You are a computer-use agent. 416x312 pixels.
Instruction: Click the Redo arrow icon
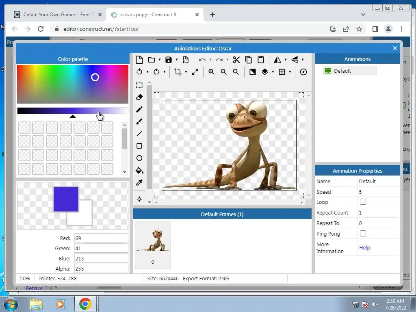tap(219, 60)
